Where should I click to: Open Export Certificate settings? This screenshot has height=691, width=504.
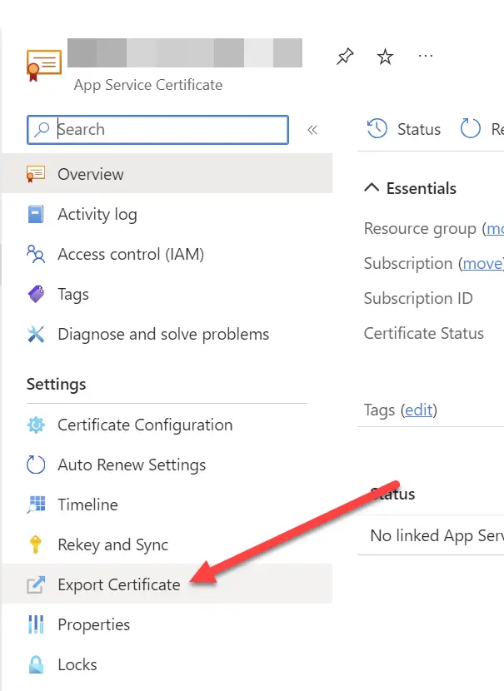118,584
